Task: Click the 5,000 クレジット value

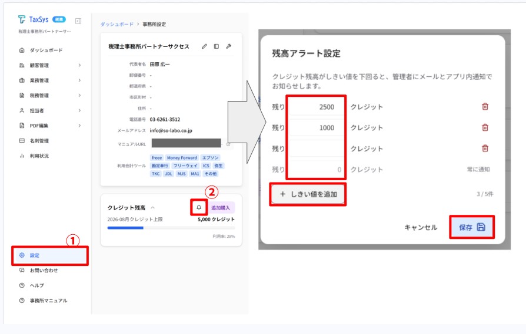Action: (216, 220)
